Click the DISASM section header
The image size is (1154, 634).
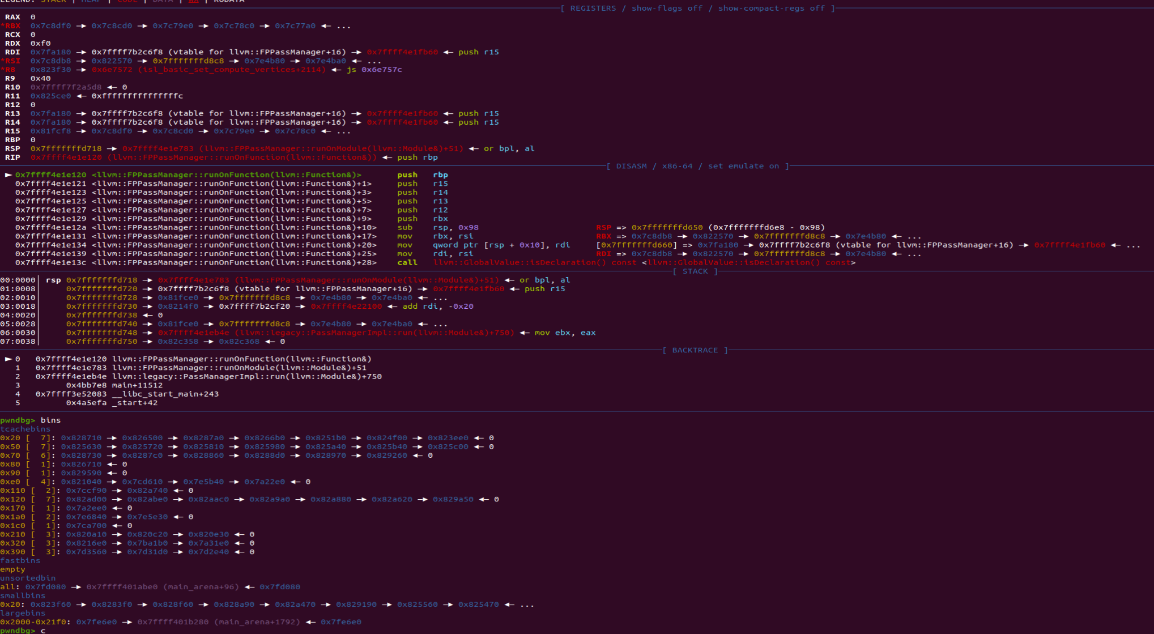[x=698, y=167]
